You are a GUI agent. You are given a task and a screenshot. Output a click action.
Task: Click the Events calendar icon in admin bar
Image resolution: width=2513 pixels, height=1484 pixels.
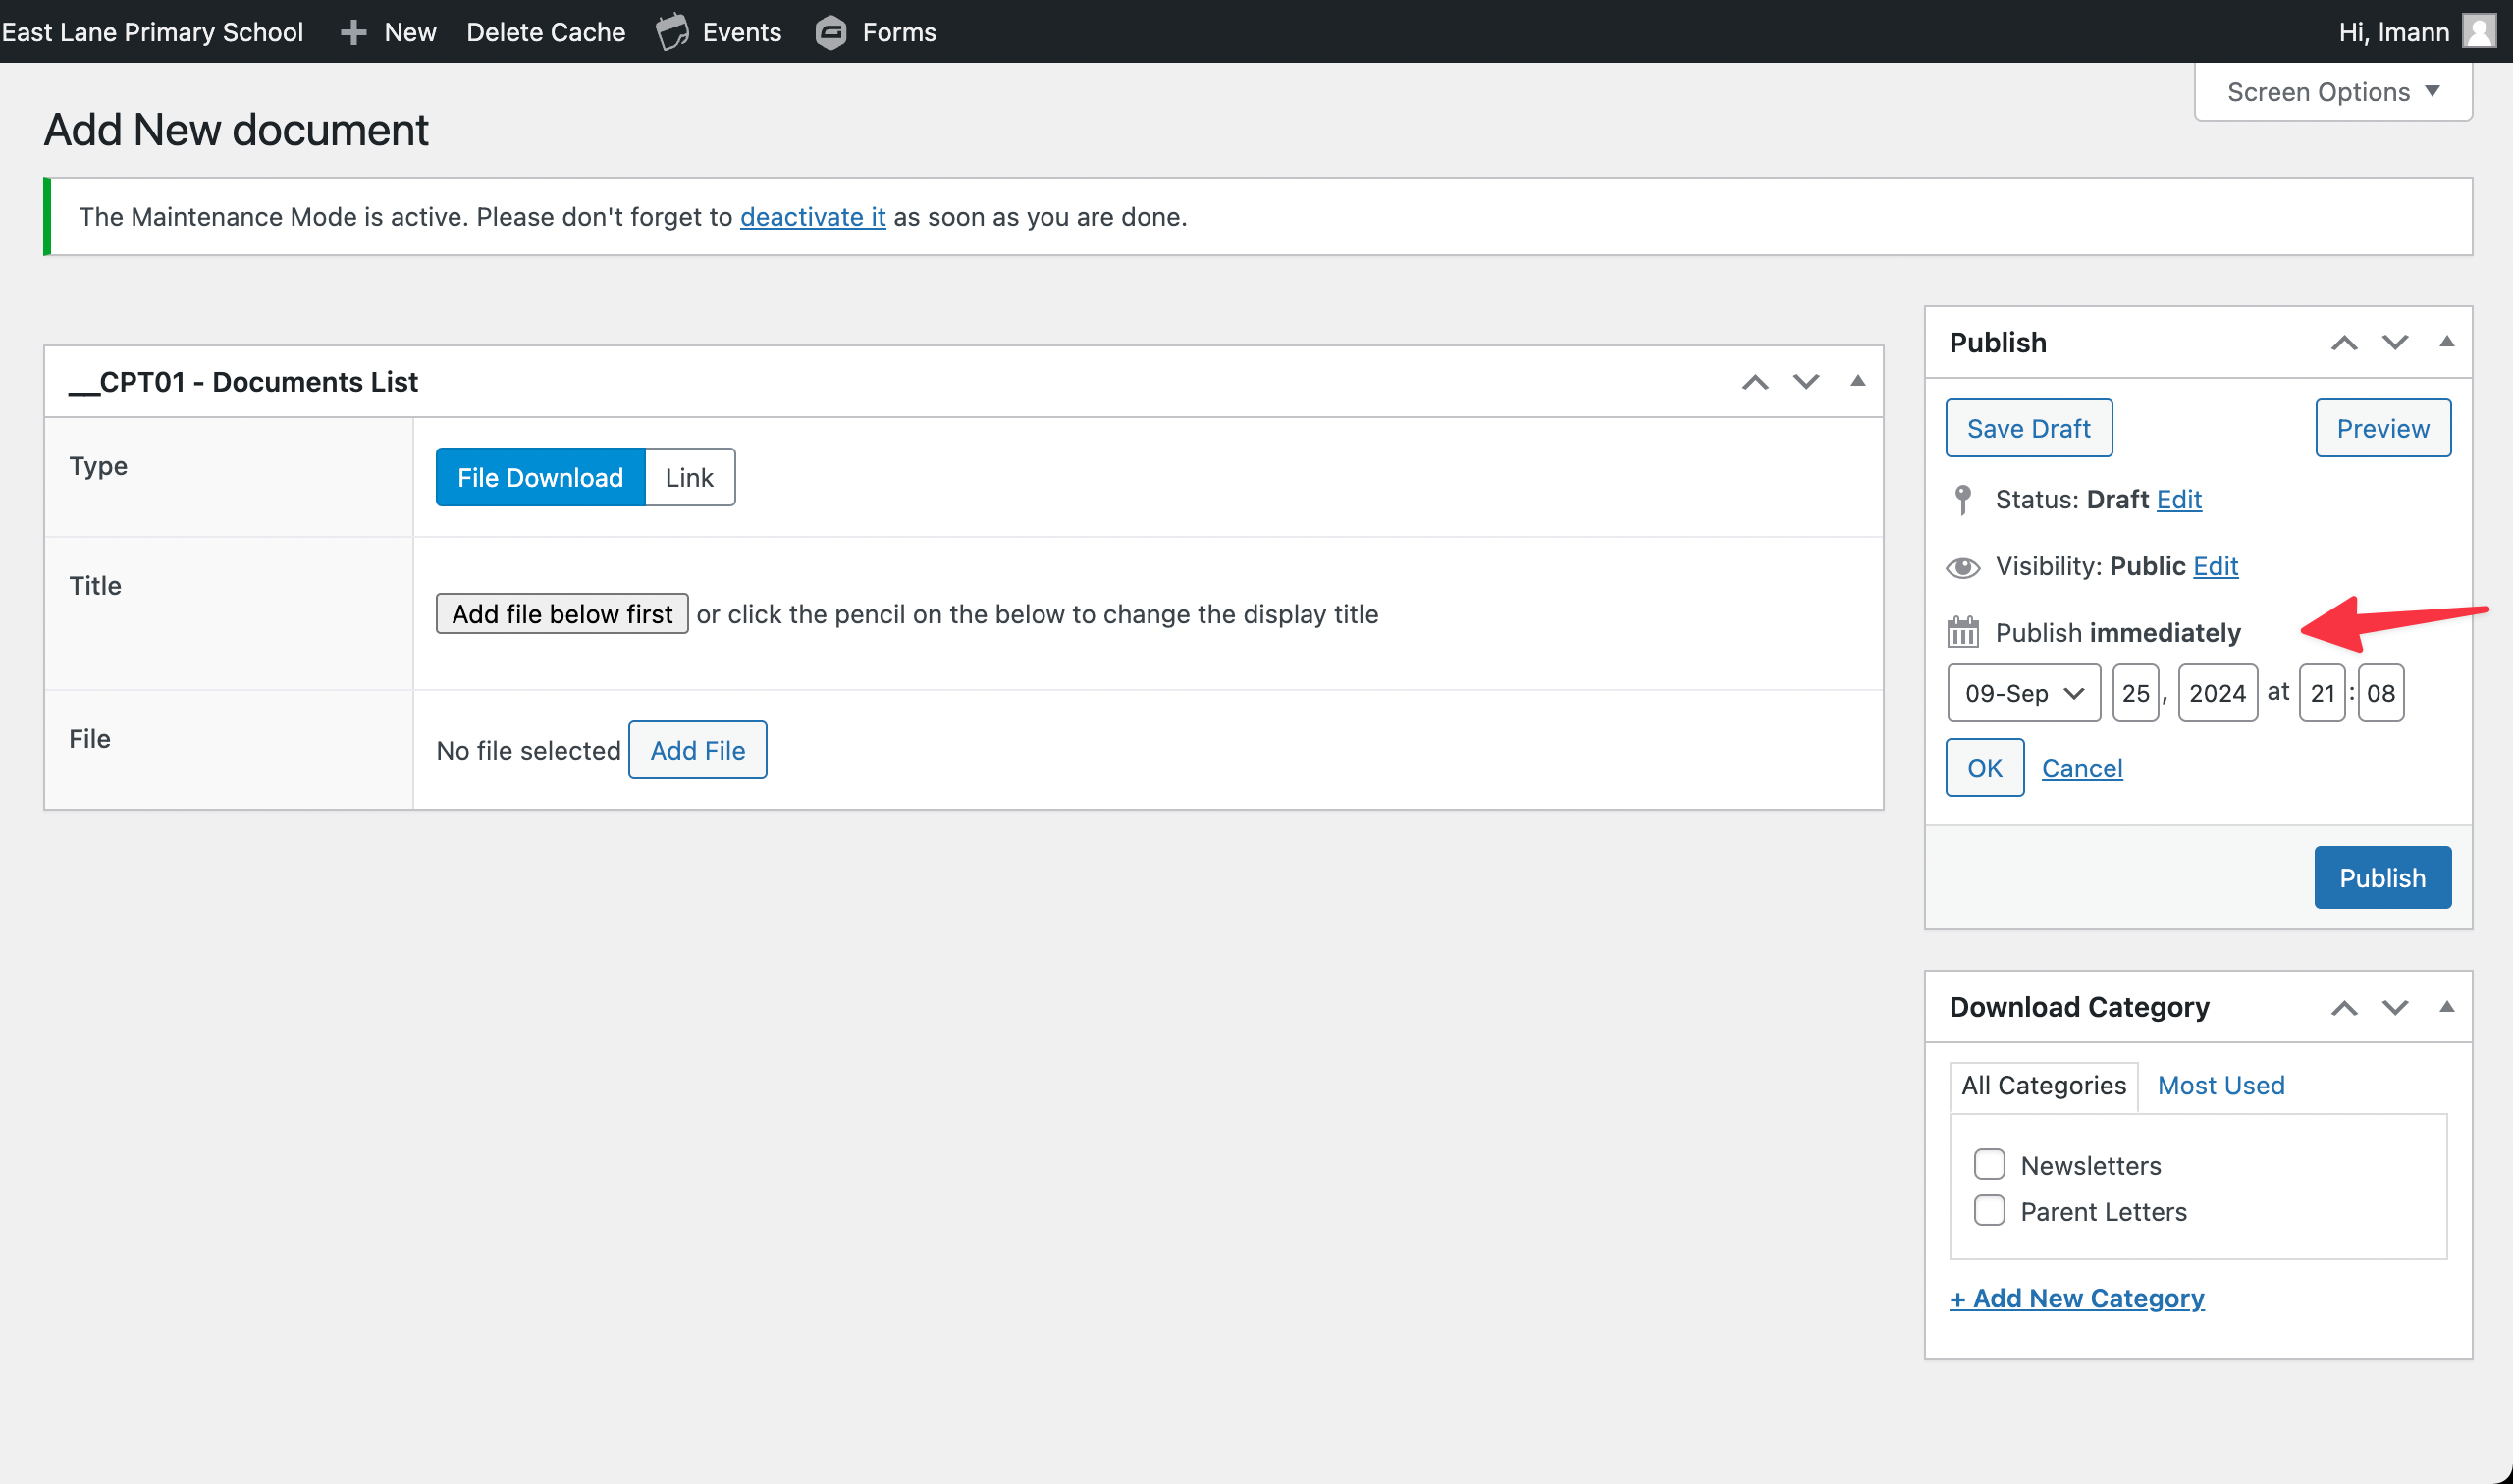672,32
